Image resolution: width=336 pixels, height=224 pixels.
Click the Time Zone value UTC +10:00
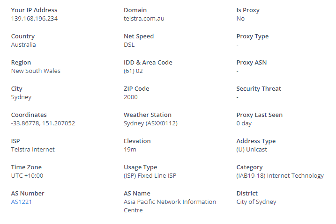(x=27, y=176)
